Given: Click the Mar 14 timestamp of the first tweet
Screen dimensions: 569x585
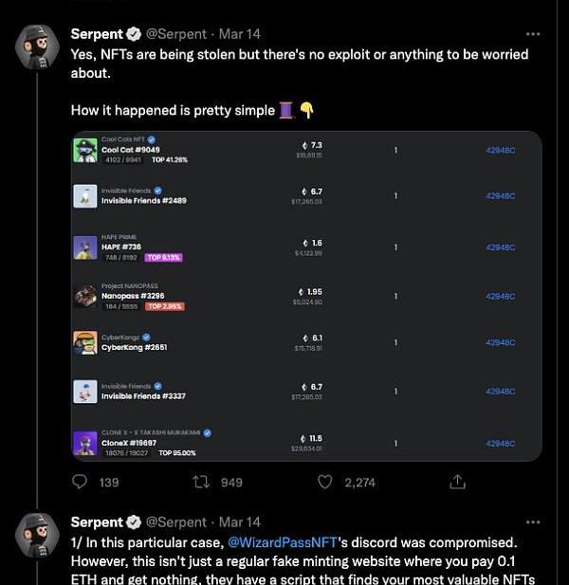Looking at the screenshot, I should pyautogui.click(x=239, y=34).
